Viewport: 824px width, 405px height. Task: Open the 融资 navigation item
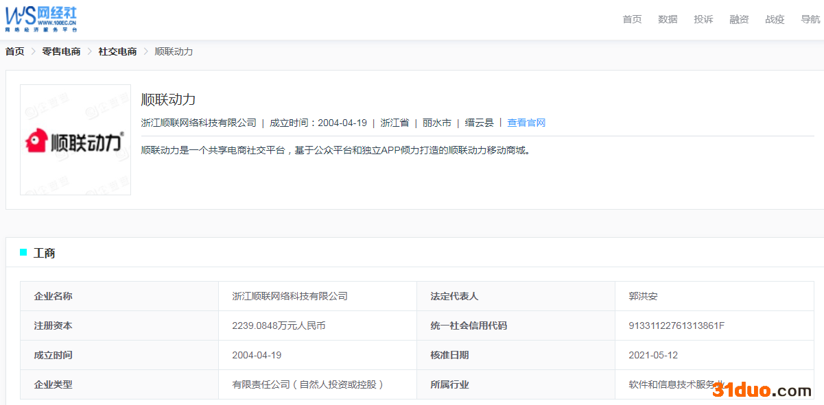tap(739, 19)
